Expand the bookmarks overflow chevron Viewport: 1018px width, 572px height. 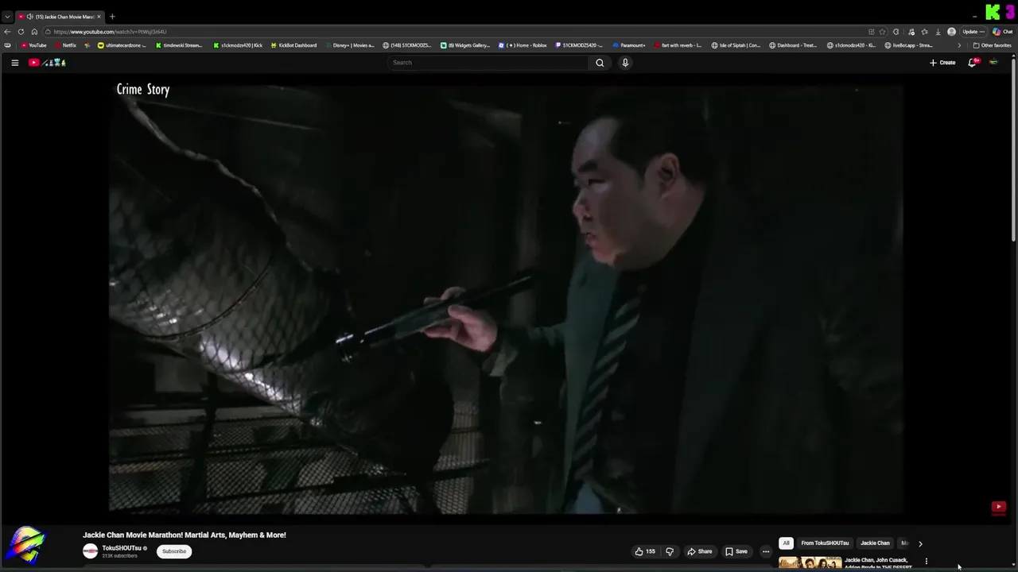coord(958,45)
